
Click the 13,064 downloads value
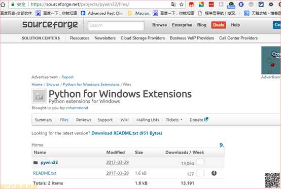tap(188, 164)
